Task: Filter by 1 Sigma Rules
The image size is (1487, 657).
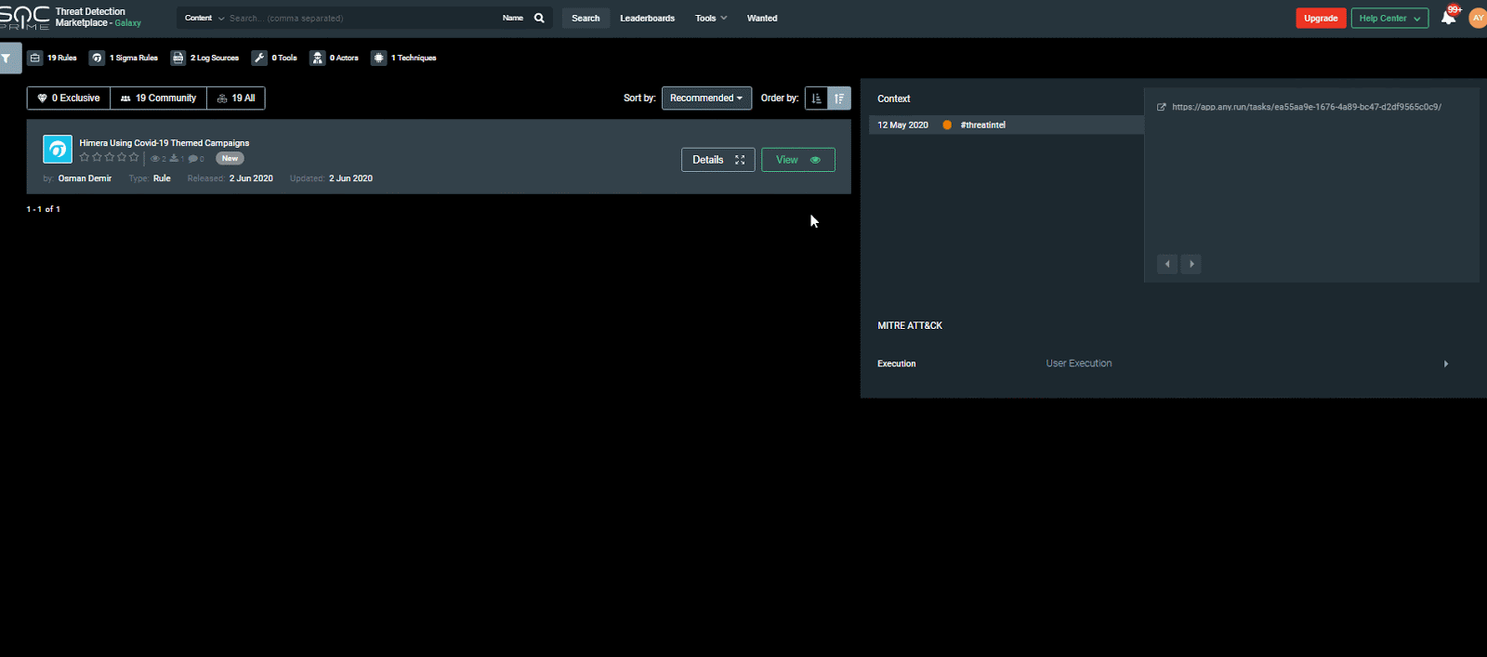Action: pos(124,58)
